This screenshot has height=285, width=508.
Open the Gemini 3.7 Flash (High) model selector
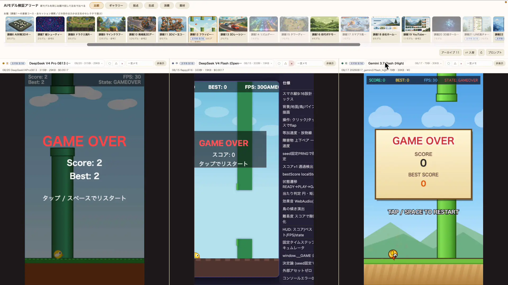[x=405, y=63]
